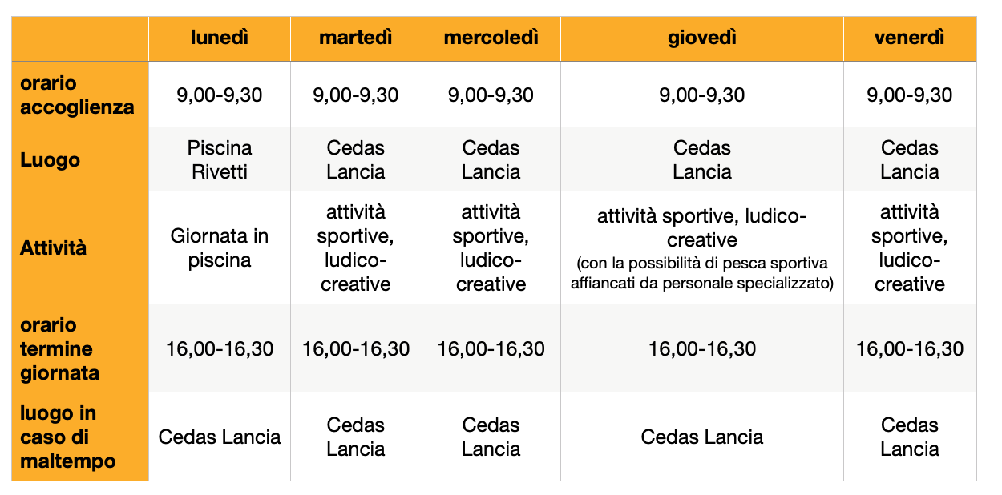
Task: Select the giovedì Cedas Lancia maltempo cell
Action: point(702,437)
